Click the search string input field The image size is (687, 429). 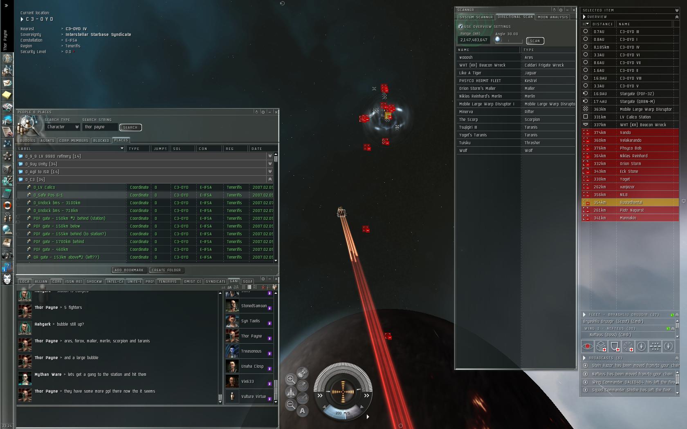click(x=100, y=127)
